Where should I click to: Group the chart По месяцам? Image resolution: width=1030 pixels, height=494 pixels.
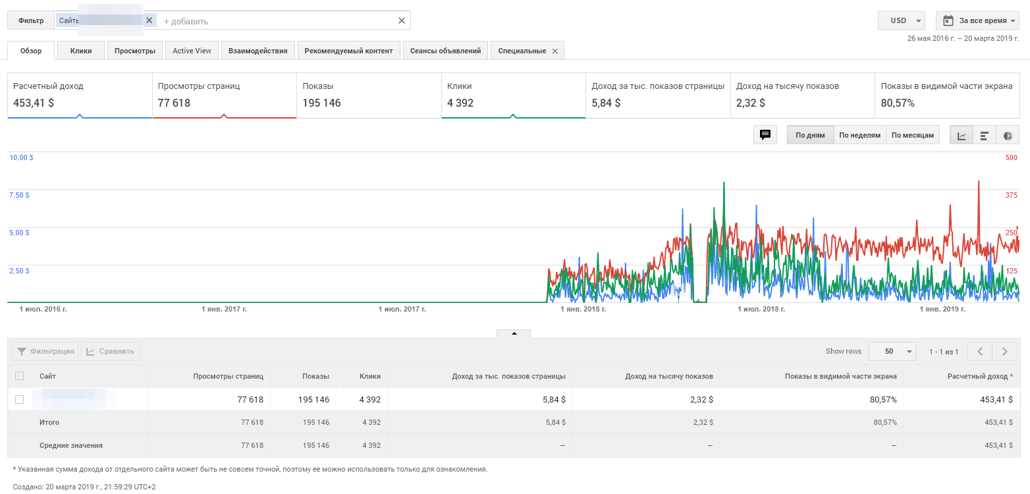coord(912,135)
